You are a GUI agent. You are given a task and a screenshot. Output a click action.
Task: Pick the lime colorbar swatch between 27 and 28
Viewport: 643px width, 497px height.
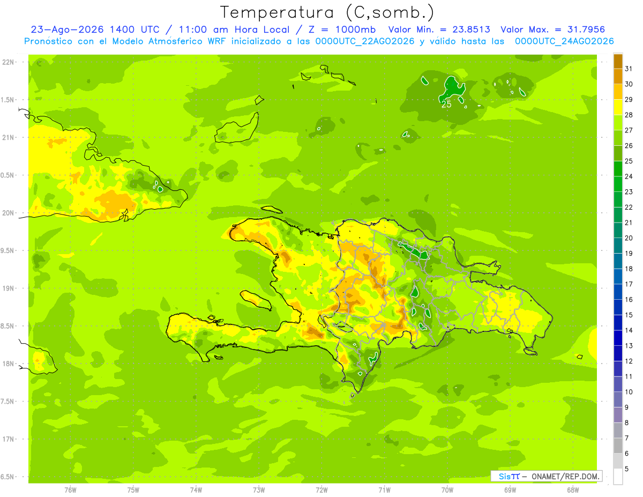tap(618, 123)
